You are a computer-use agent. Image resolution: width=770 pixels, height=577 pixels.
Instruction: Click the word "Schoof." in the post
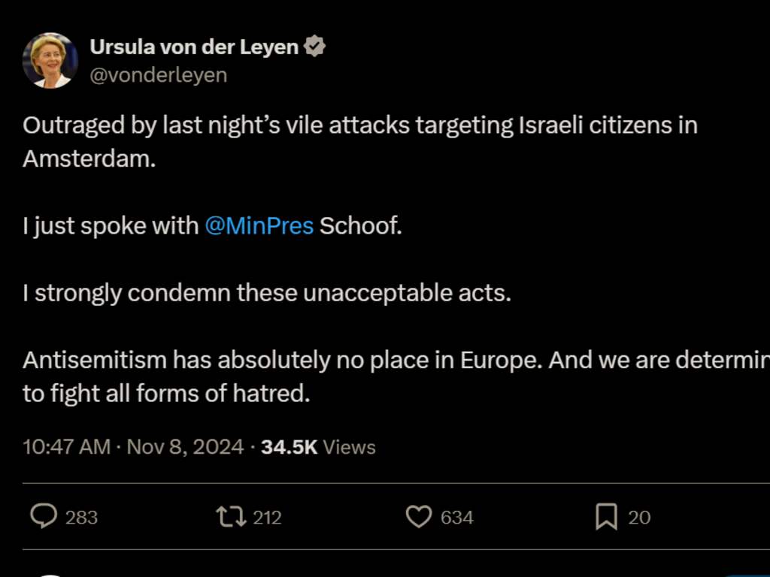pyautogui.click(x=361, y=225)
